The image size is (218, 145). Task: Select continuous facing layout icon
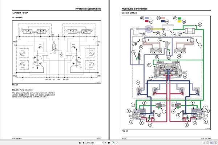pos(215,143)
